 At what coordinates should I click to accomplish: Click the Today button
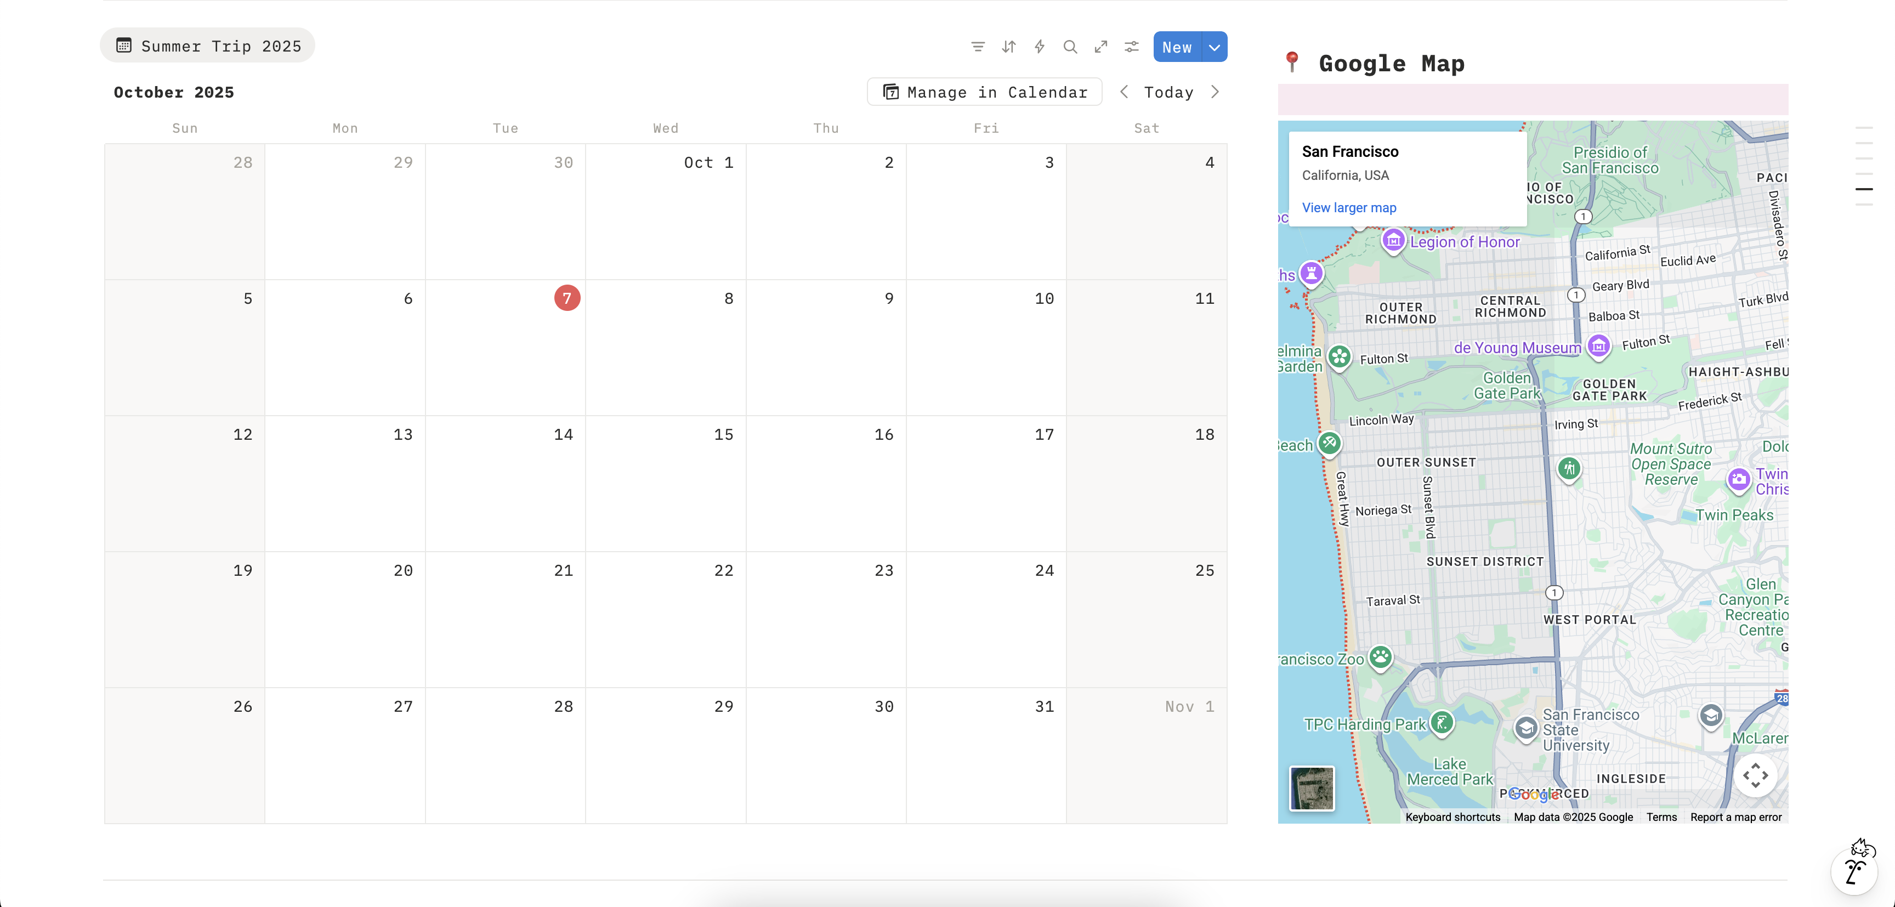coord(1168,92)
